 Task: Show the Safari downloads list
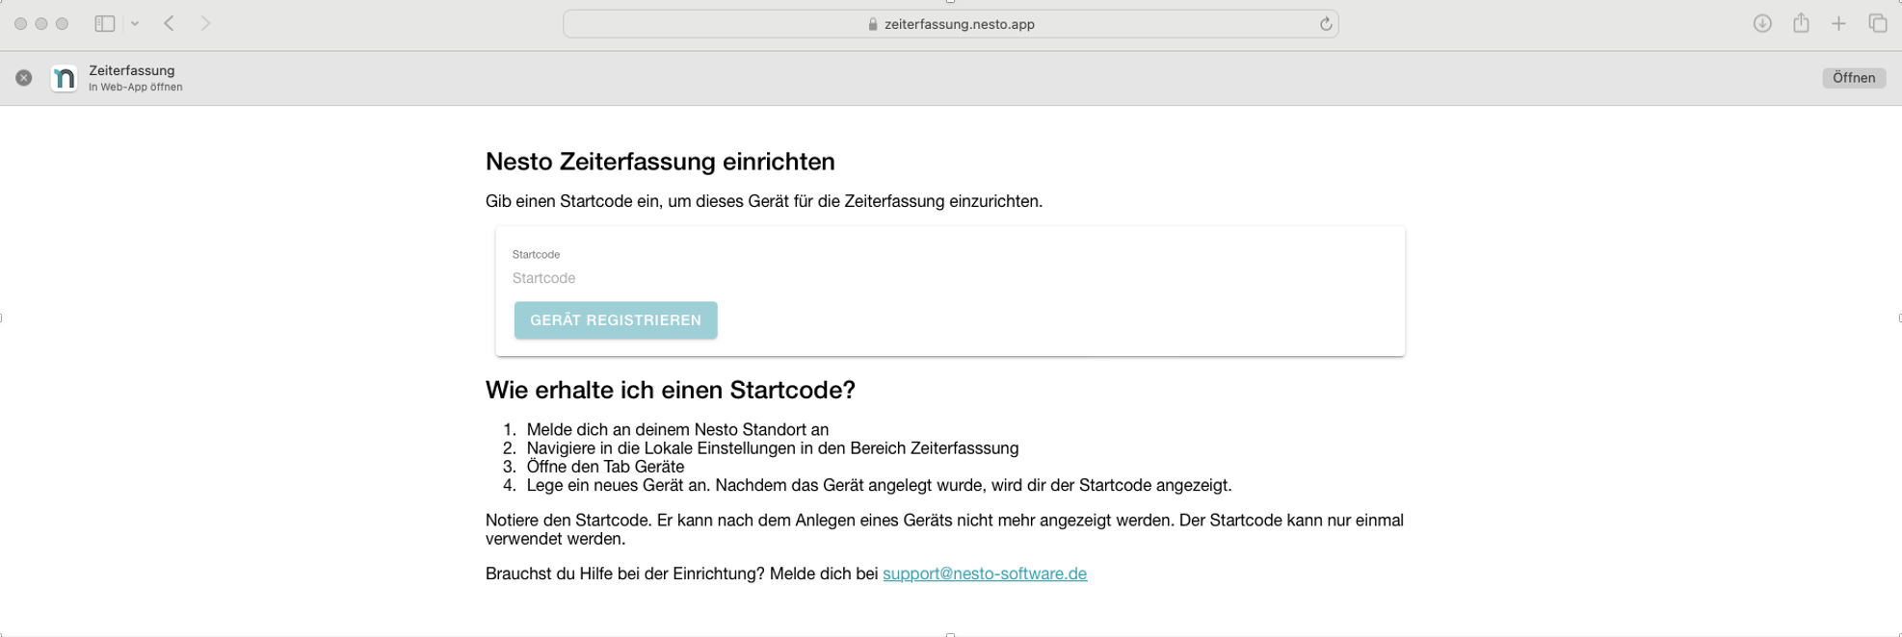[1761, 24]
